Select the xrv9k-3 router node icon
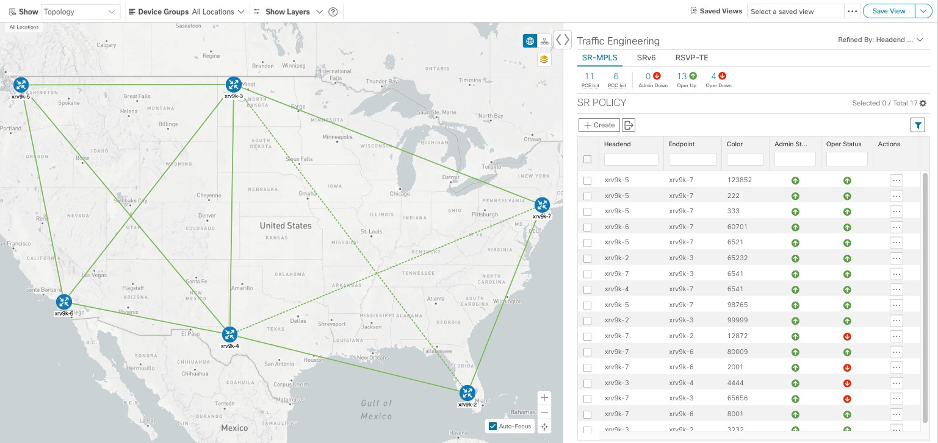 tap(234, 85)
